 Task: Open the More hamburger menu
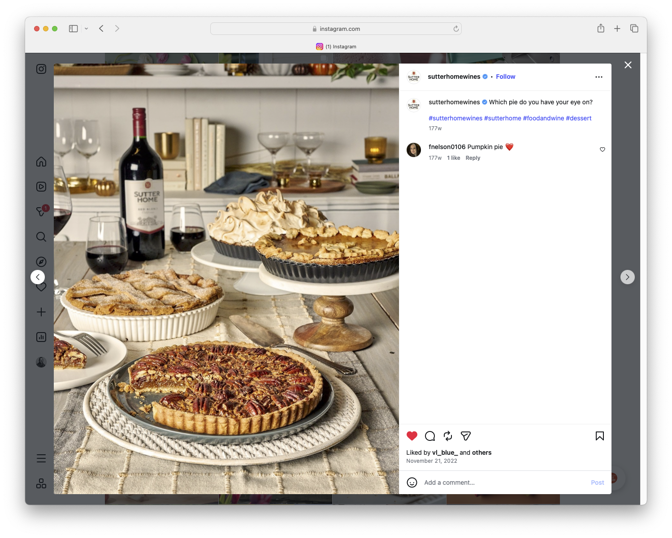tap(41, 458)
